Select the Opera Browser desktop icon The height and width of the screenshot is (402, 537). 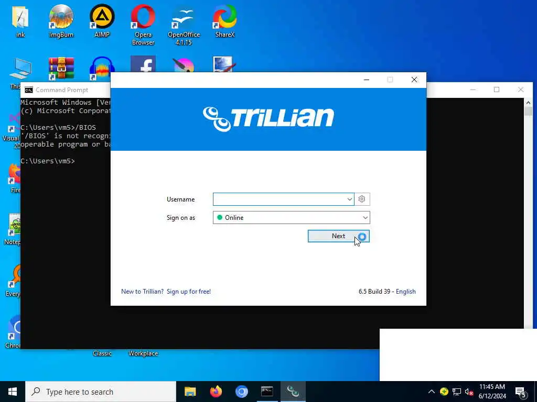(x=143, y=25)
